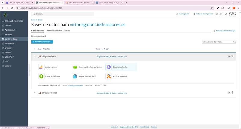Sort by Base de datos column
This screenshot has height=129, width=241.
45,49
